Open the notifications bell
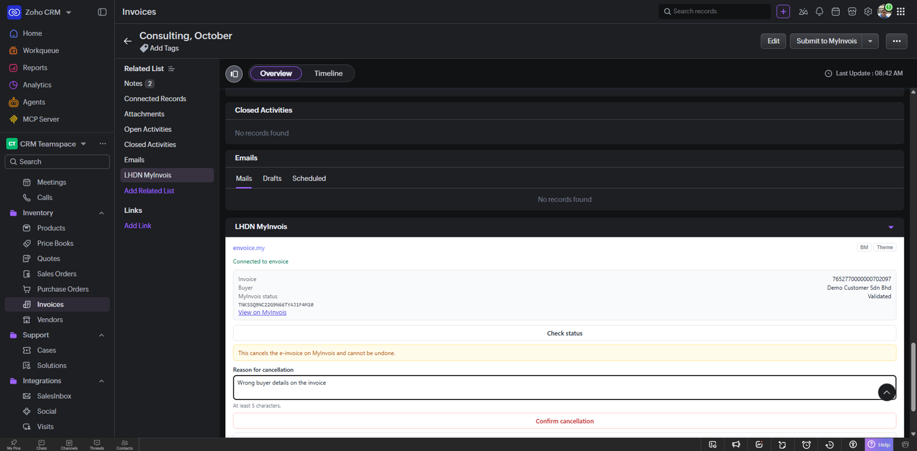 pos(820,11)
